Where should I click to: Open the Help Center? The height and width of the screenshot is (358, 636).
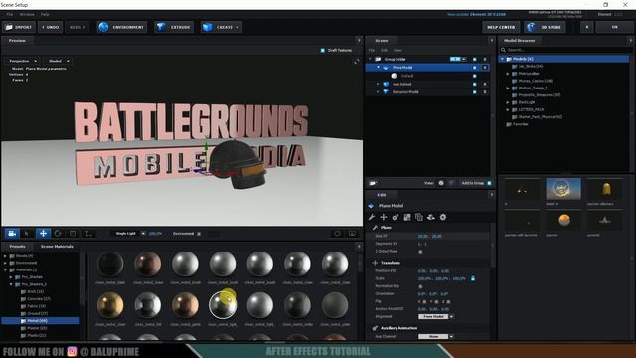click(501, 27)
